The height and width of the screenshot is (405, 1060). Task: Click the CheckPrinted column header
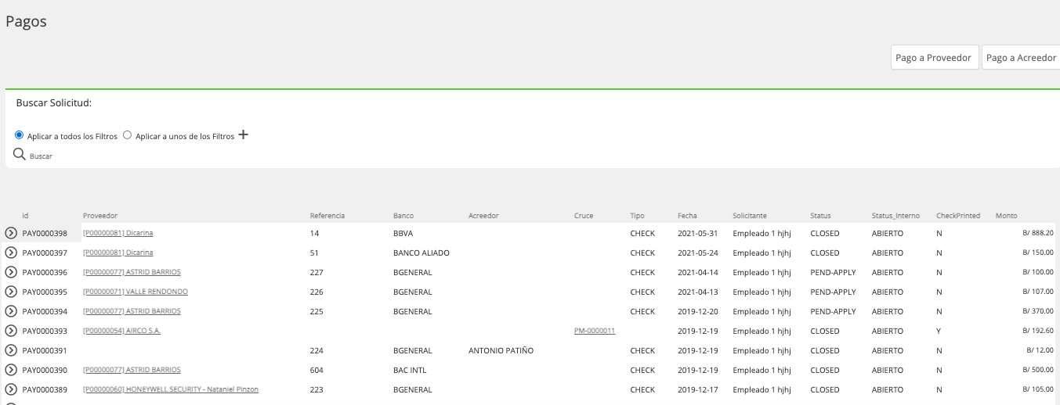pos(958,216)
